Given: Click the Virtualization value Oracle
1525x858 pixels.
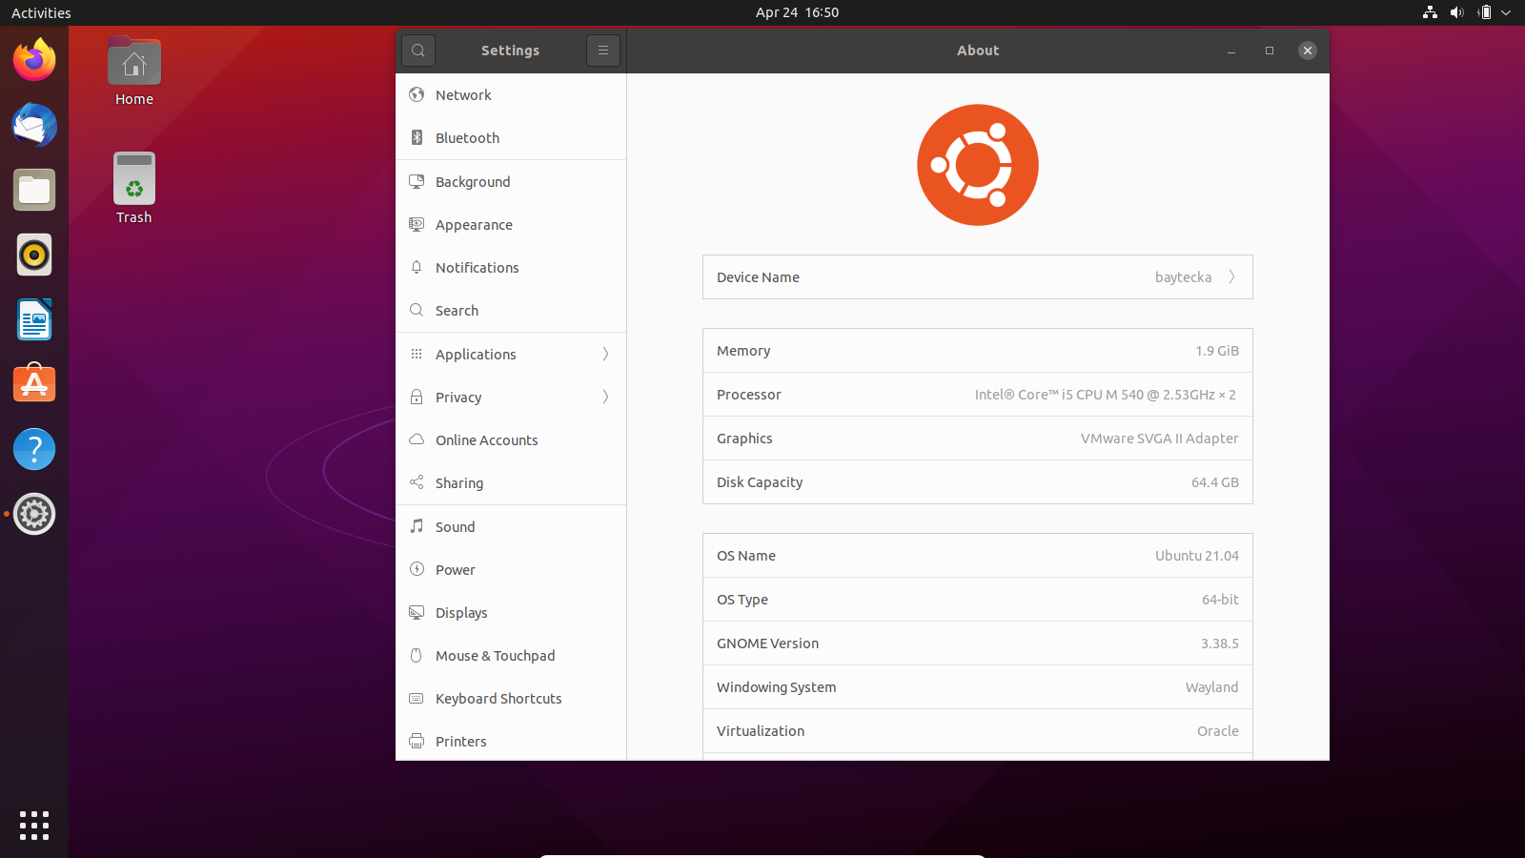Looking at the screenshot, I should (x=1218, y=731).
